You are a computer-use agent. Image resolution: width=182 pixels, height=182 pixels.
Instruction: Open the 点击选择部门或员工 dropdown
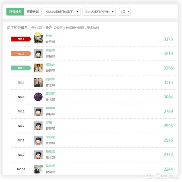pyautogui.click(x=62, y=12)
